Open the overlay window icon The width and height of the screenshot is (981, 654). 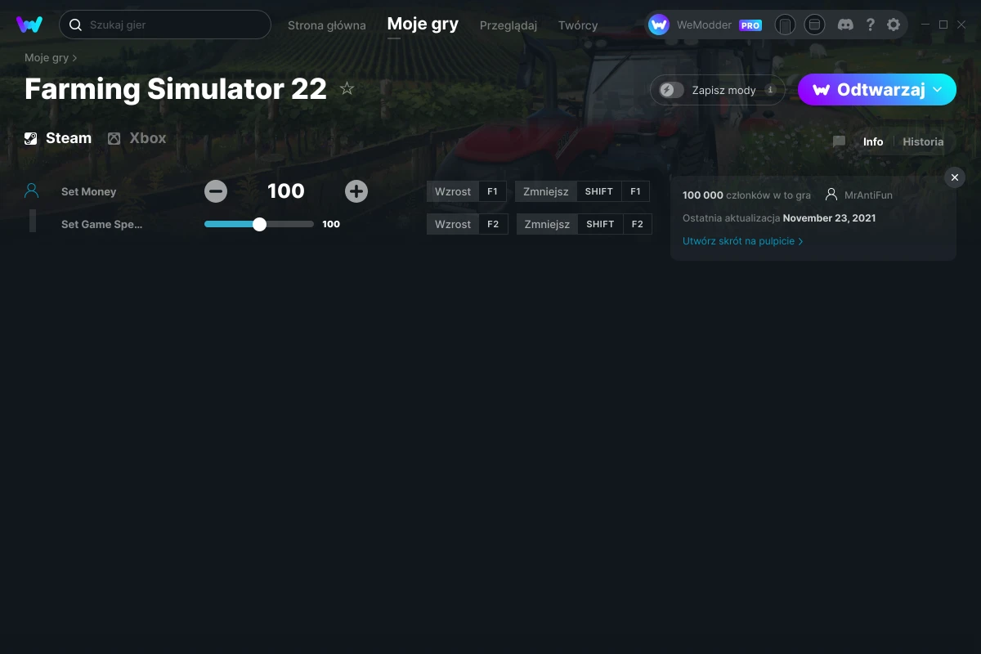pos(814,25)
